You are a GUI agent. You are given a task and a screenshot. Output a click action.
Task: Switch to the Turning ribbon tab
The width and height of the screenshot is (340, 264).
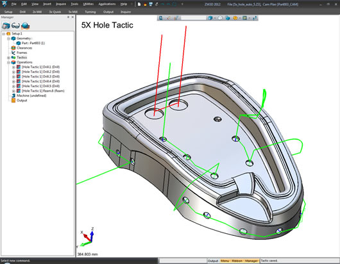coord(90,12)
